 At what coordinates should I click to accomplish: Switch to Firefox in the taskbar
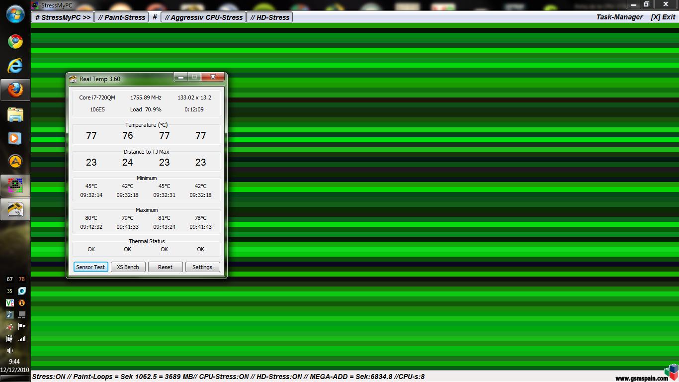click(x=15, y=90)
